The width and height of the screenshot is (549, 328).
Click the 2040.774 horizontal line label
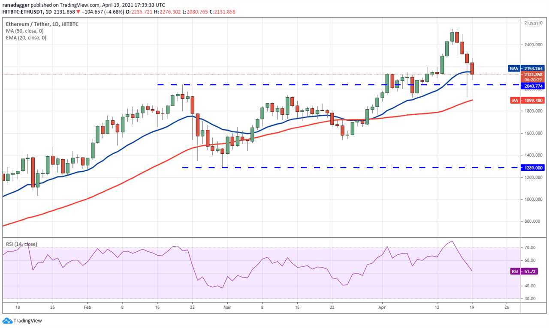[x=532, y=86]
